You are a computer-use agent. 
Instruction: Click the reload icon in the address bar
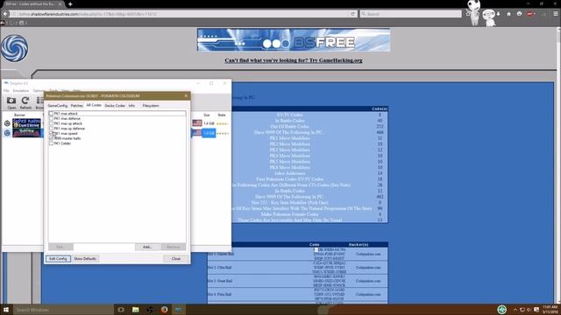point(352,14)
